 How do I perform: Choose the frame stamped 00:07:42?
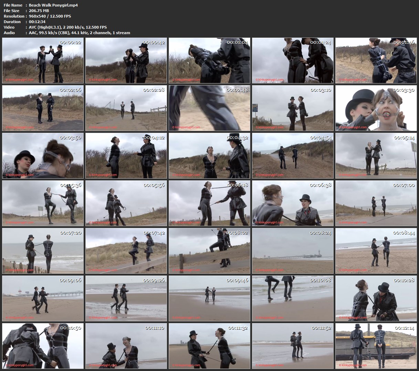(x=126, y=251)
